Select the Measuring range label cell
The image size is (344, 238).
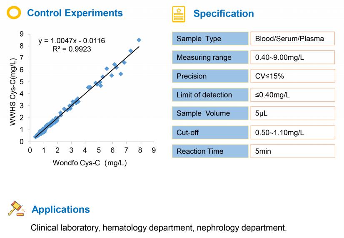(x=210, y=57)
